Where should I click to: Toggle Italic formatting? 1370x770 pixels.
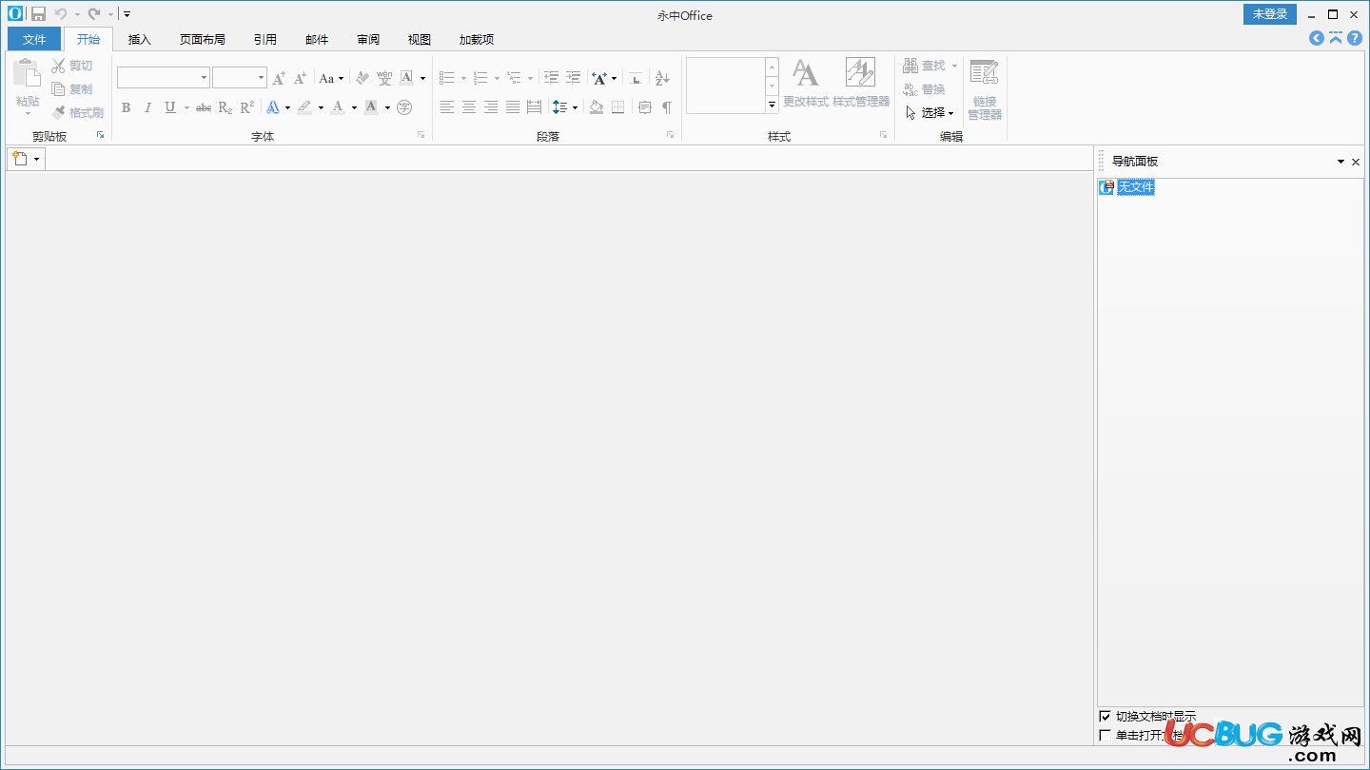[147, 107]
